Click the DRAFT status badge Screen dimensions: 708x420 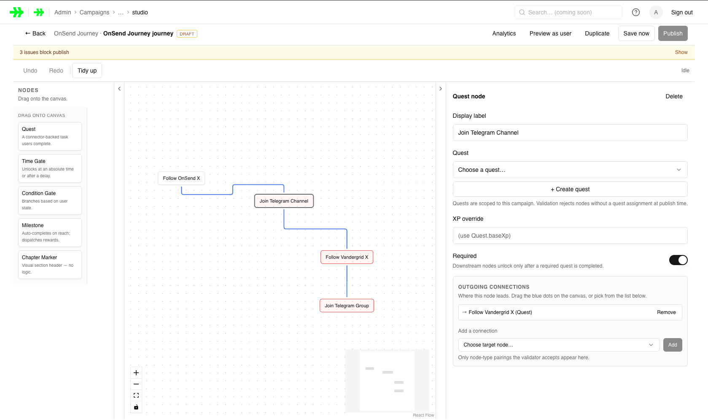coord(187,34)
